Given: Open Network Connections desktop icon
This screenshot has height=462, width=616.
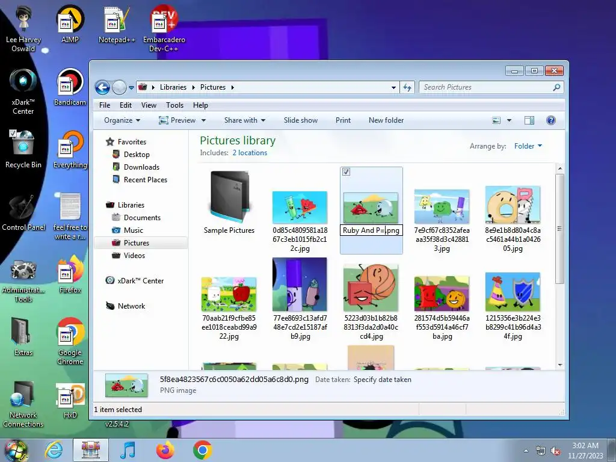Looking at the screenshot, I should 23,404.
